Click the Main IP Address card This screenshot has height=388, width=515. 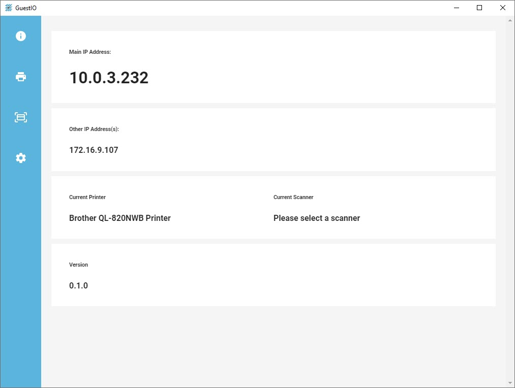tap(274, 67)
